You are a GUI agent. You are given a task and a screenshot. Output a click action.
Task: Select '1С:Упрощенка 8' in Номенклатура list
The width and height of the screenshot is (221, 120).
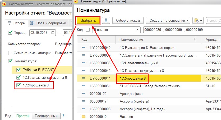(x=149, y=78)
